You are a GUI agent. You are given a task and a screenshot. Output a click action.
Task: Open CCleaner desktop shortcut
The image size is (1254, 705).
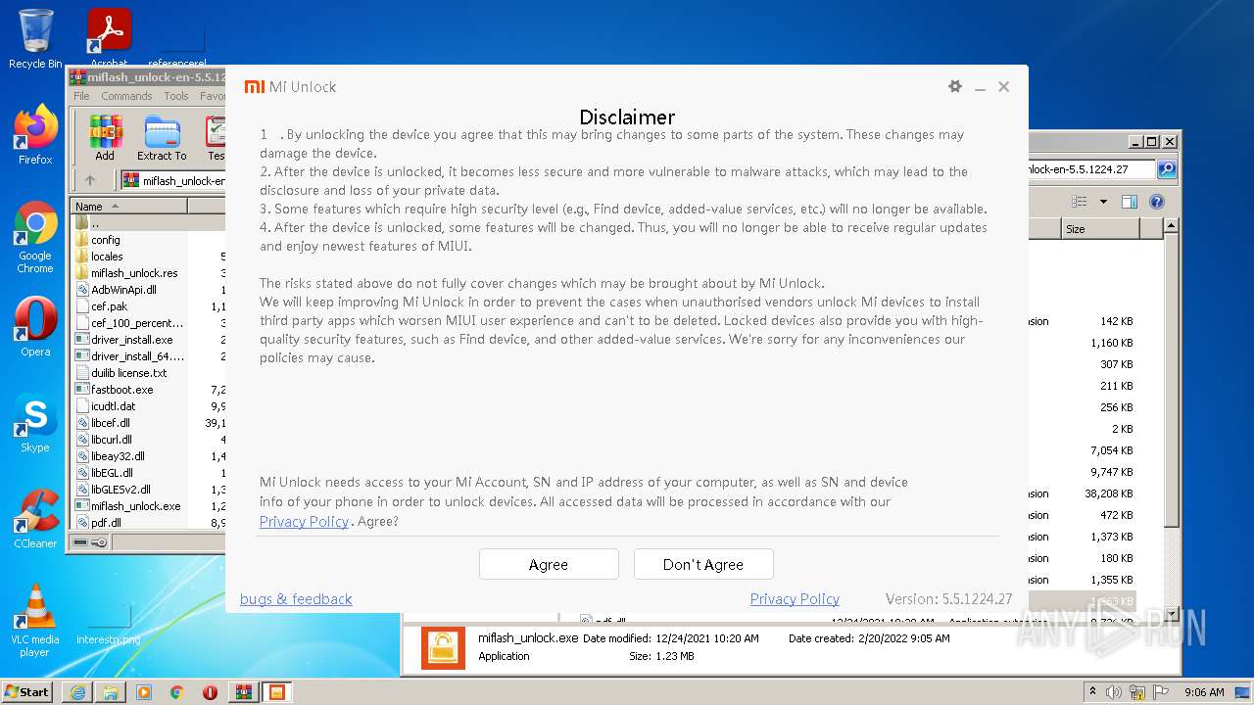35,519
